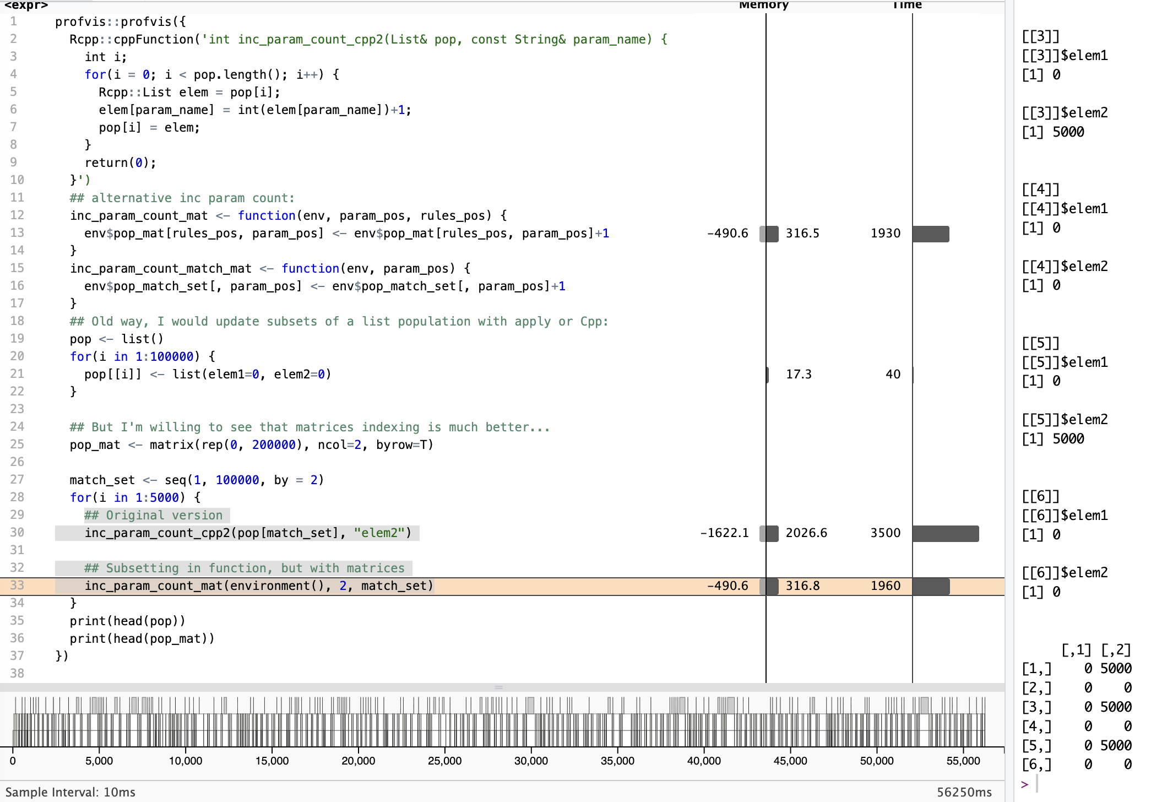Click the [[4]]$elem1 console output line

(1065, 209)
